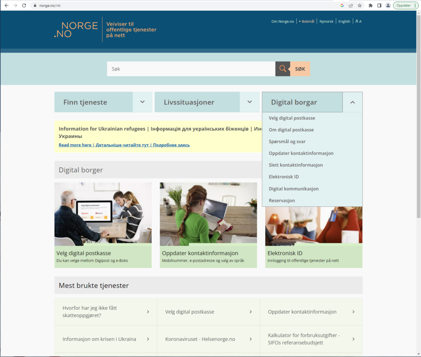
Task: Click the Søk search input field
Action: [x=191, y=69]
